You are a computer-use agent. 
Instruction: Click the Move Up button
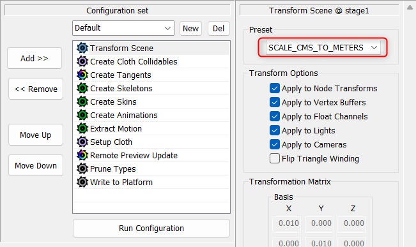[x=36, y=135]
